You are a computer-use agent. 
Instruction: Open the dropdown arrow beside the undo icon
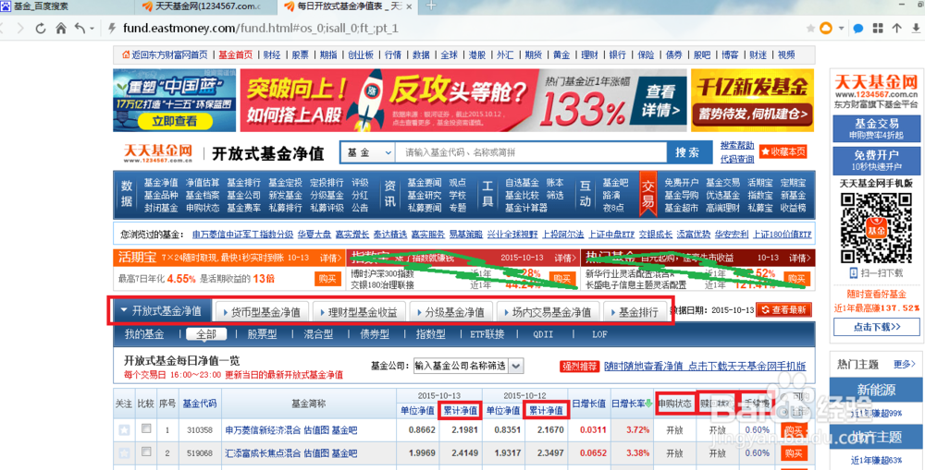pyautogui.click(x=92, y=29)
